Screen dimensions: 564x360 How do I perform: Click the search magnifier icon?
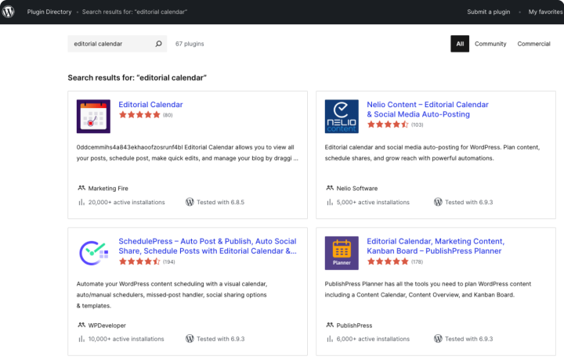tap(158, 44)
